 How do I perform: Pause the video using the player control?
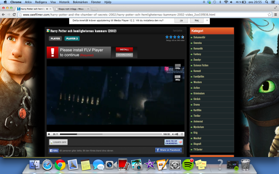[x=49, y=134]
